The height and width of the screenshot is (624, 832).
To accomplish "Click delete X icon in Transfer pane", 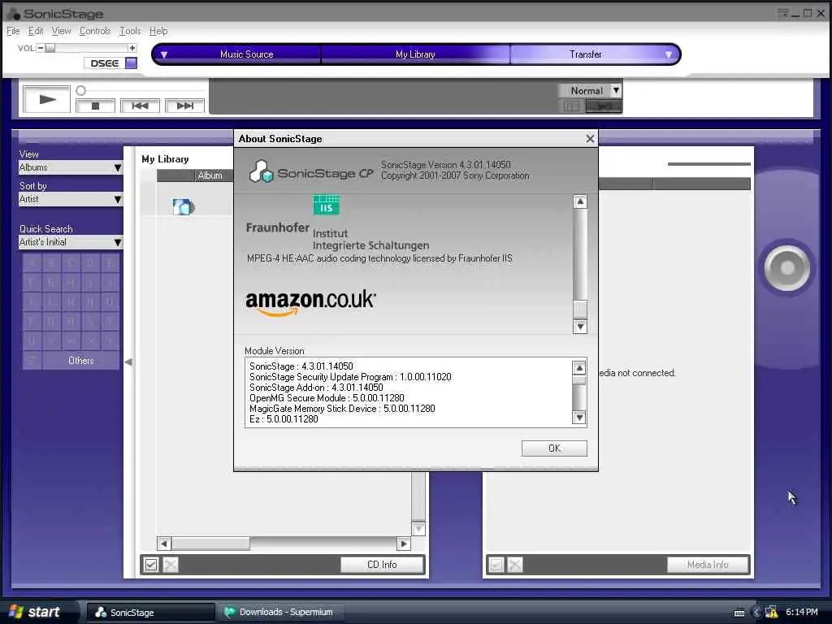I will coord(514,565).
